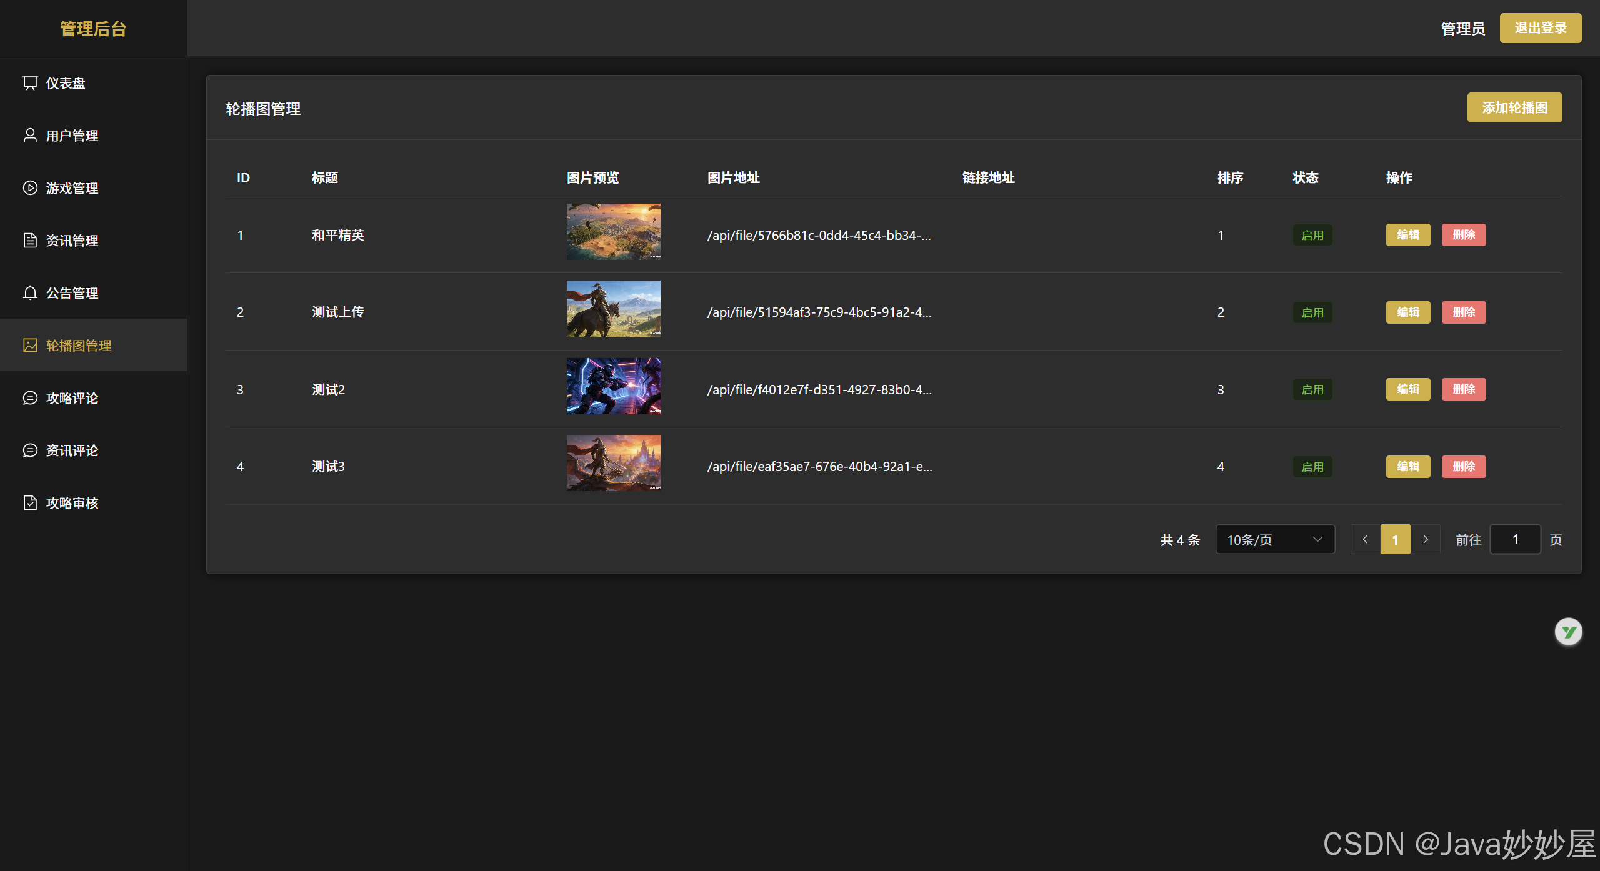
Task: Open 资讯评论 menu item
Action: 72,450
